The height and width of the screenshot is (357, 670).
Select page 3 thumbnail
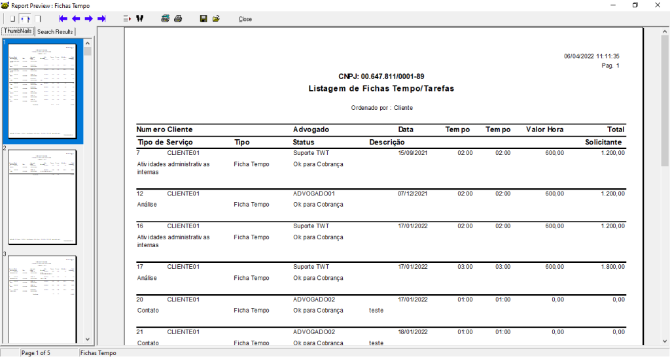(43, 299)
